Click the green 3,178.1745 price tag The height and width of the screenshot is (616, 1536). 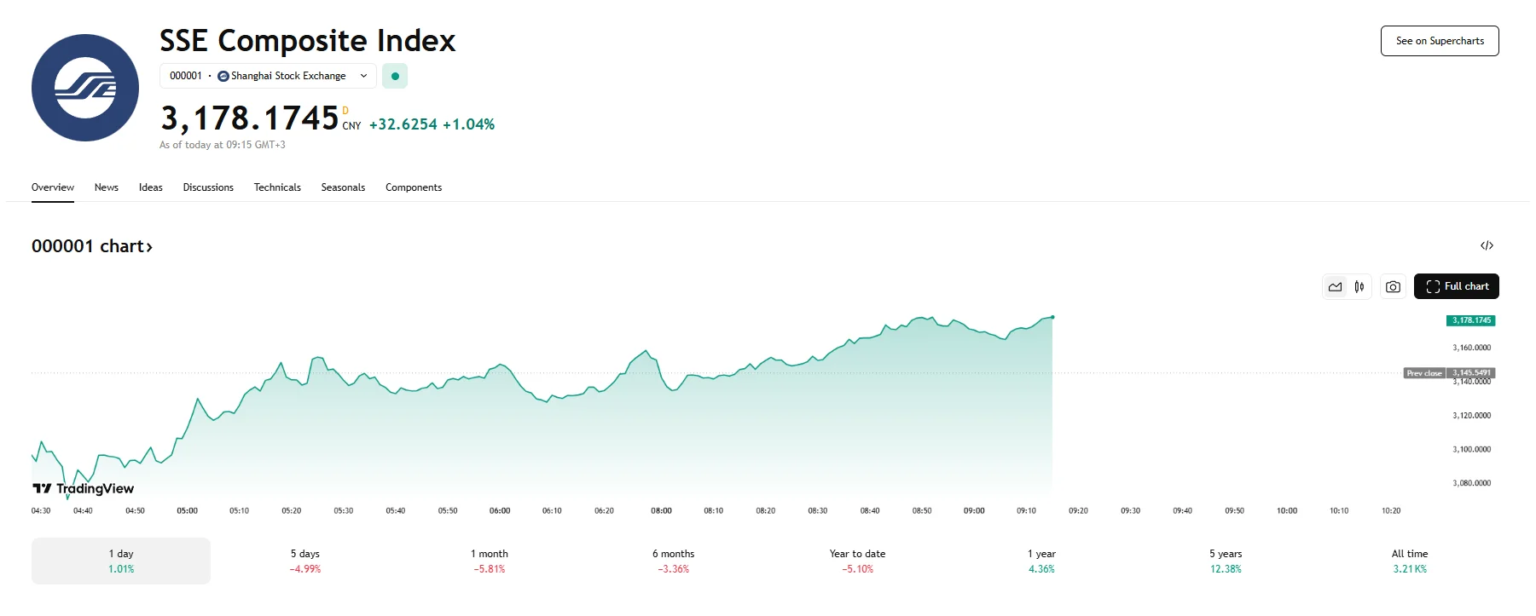click(x=1471, y=320)
